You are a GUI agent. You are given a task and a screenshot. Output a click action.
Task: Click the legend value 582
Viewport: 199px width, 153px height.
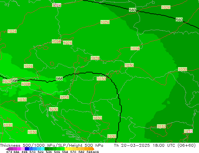81,152
